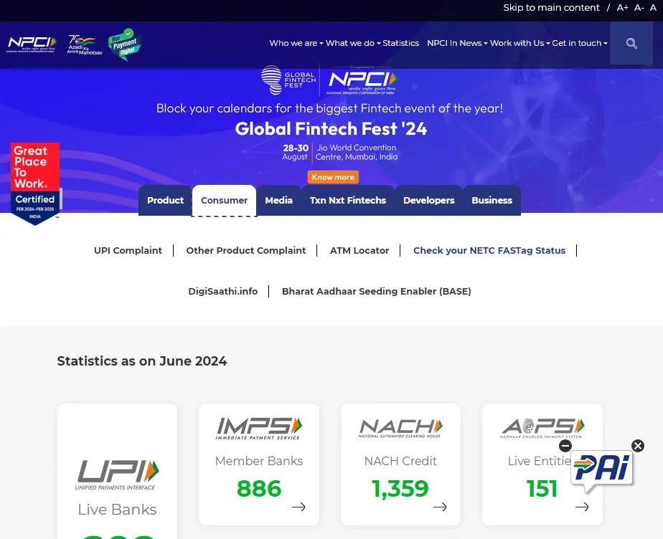Reset font size with A
Screen dimensions: 663x539
click(x=653, y=8)
